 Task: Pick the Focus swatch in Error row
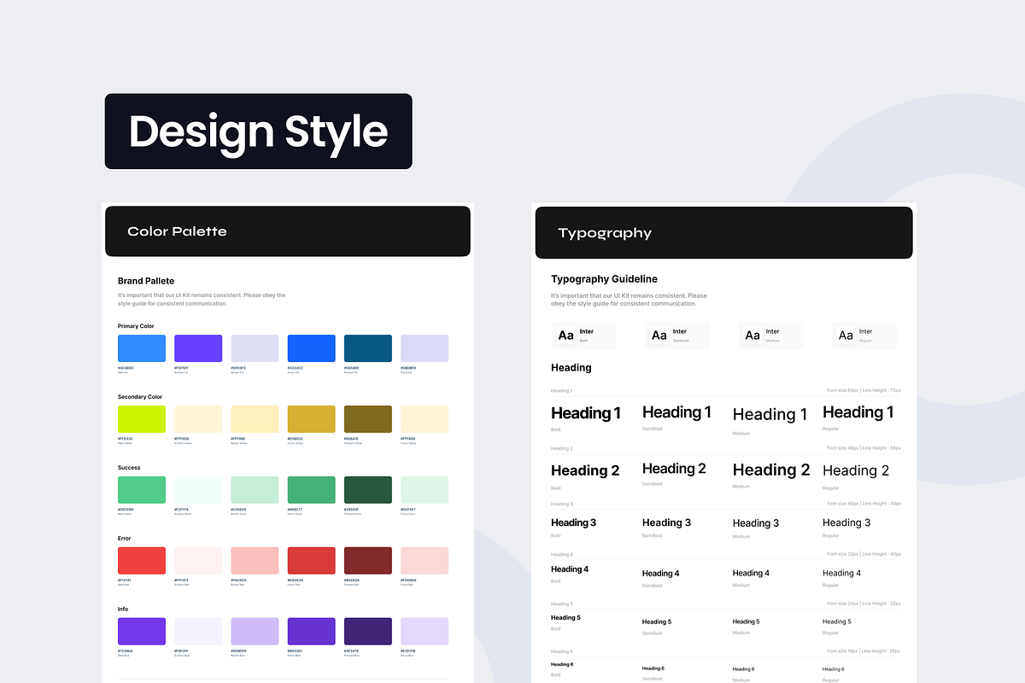coord(425,561)
